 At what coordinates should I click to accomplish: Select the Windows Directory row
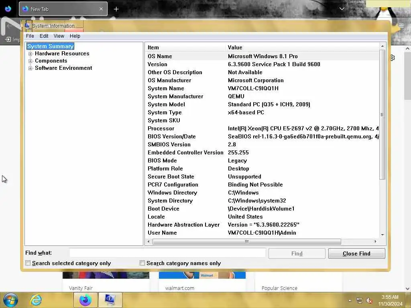[x=262, y=193]
